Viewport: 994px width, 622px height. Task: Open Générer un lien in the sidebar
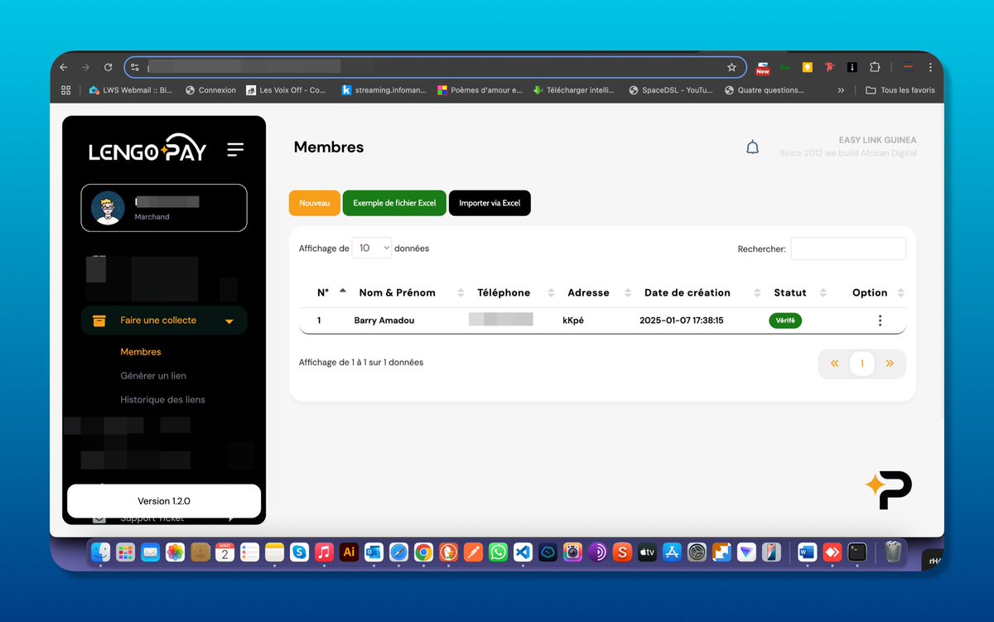153,376
